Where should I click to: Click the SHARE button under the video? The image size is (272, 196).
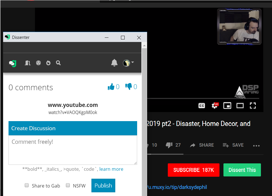(x=202, y=145)
